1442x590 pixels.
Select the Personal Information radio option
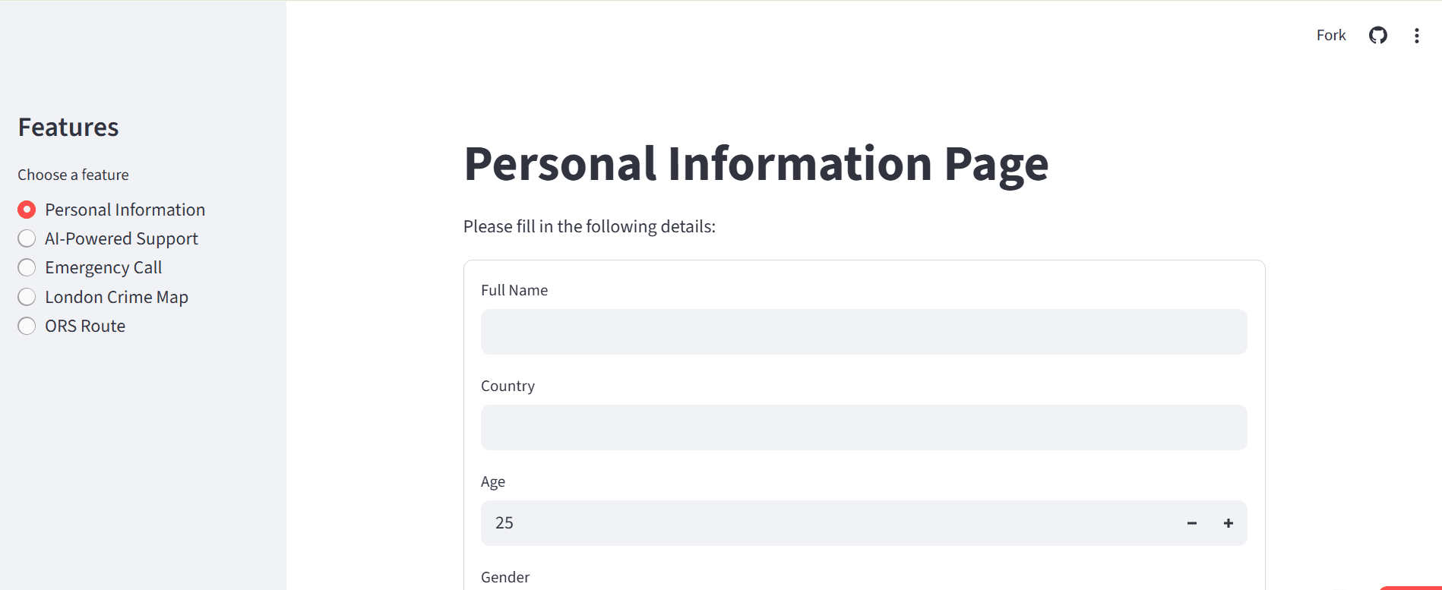coord(27,210)
